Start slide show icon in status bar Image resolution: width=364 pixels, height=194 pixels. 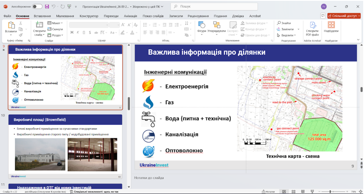click(x=312, y=192)
